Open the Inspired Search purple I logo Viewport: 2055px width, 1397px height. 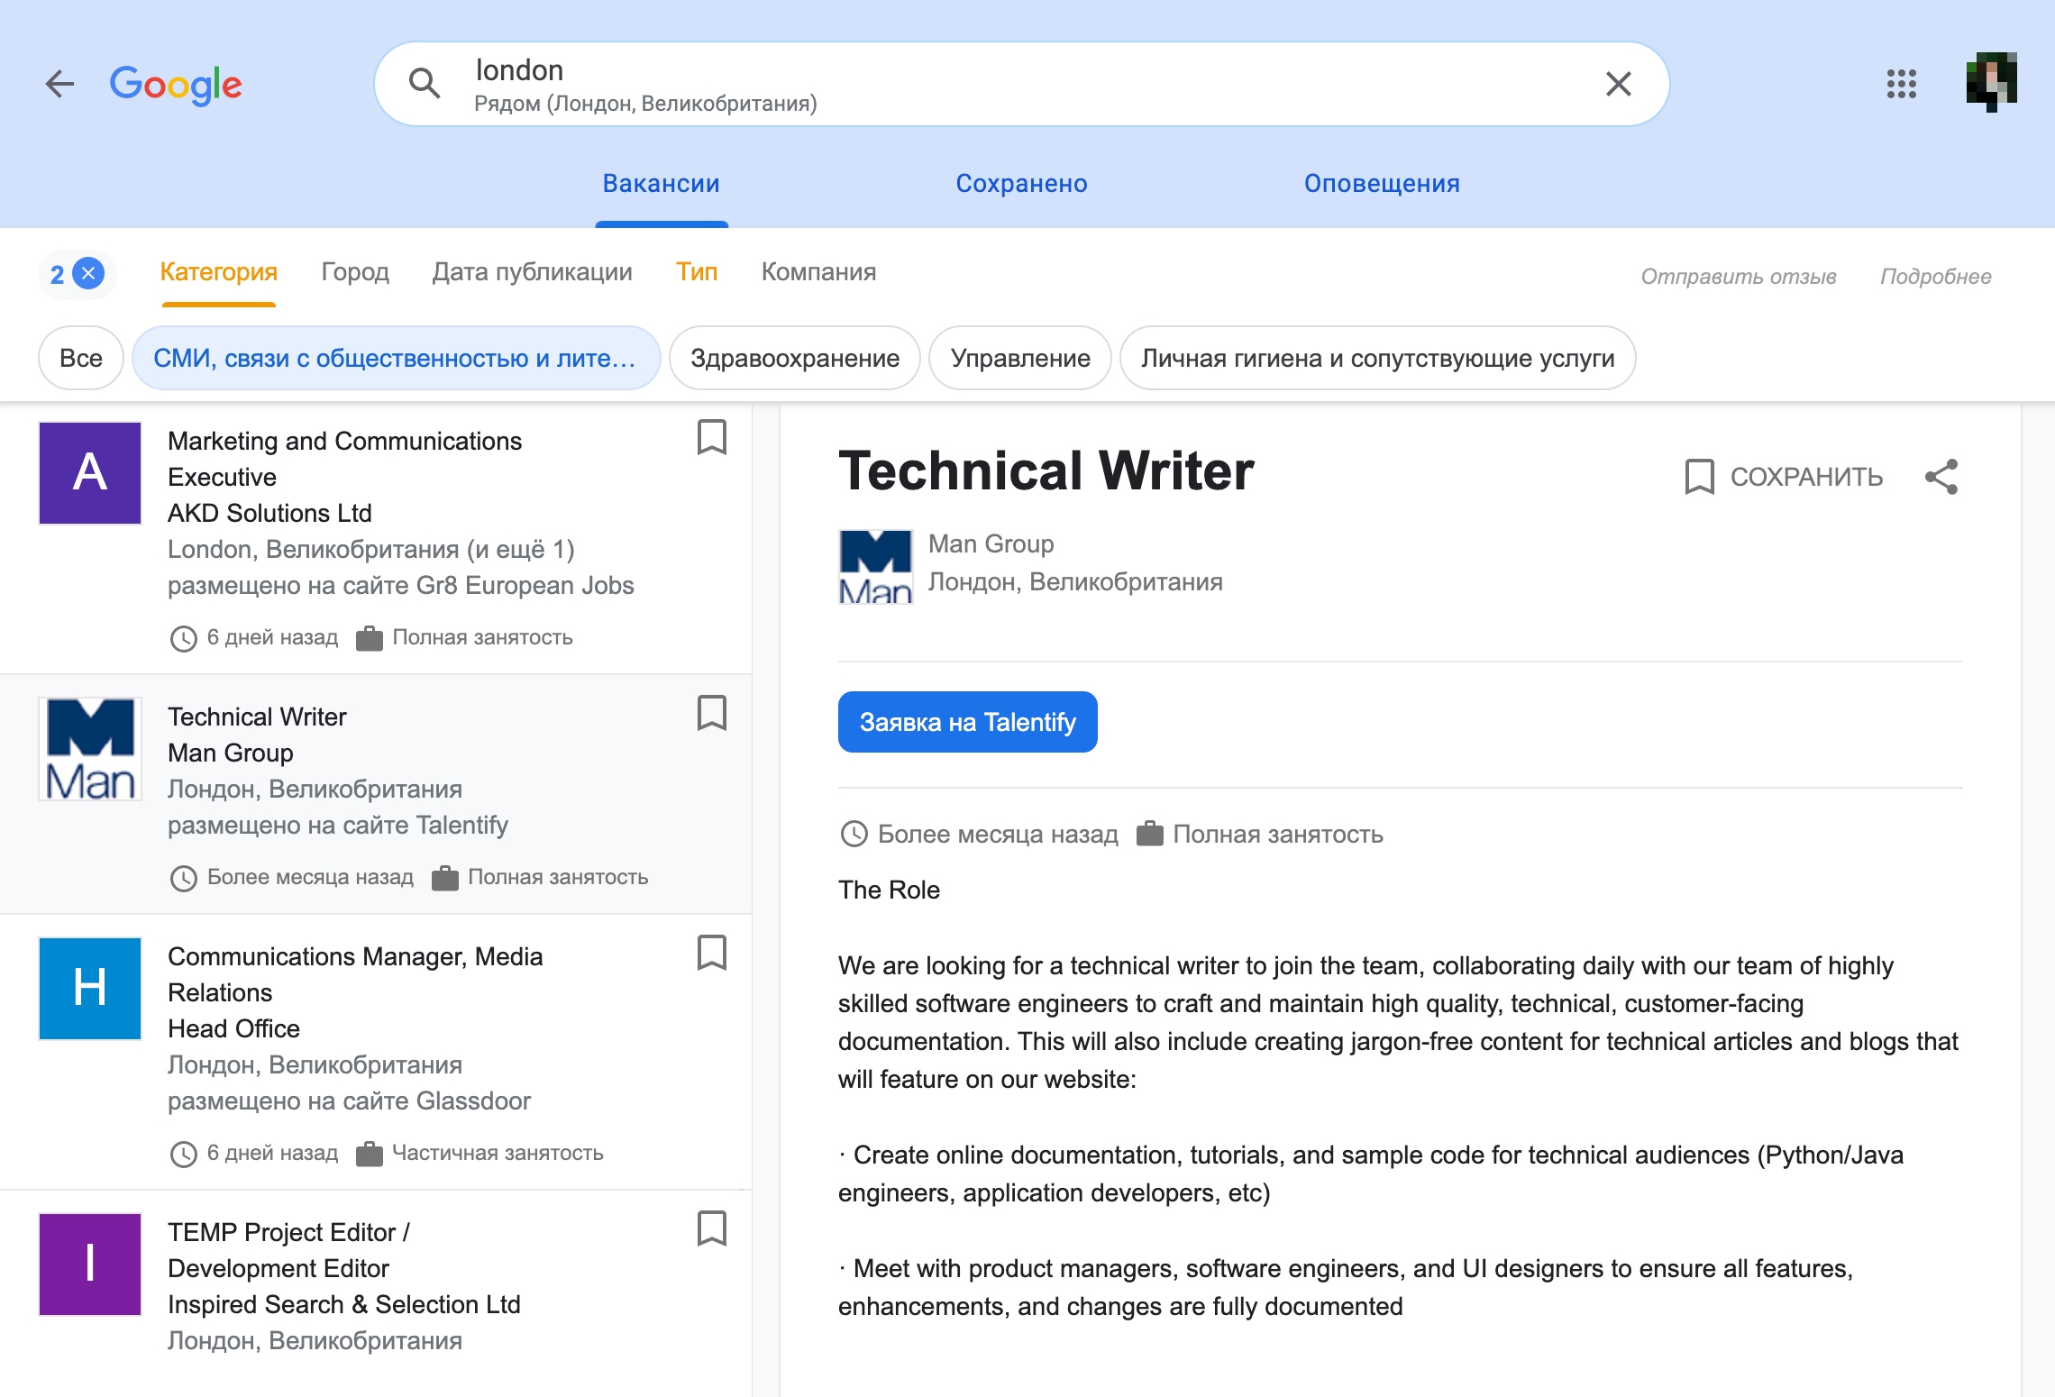pyautogui.click(x=90, y=1265)
